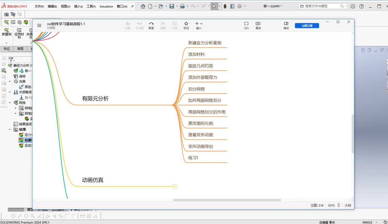This screenshot has width=388, height=224.
Task: Select the 查看变形动画 subtopic
Action: click(201, 135)
